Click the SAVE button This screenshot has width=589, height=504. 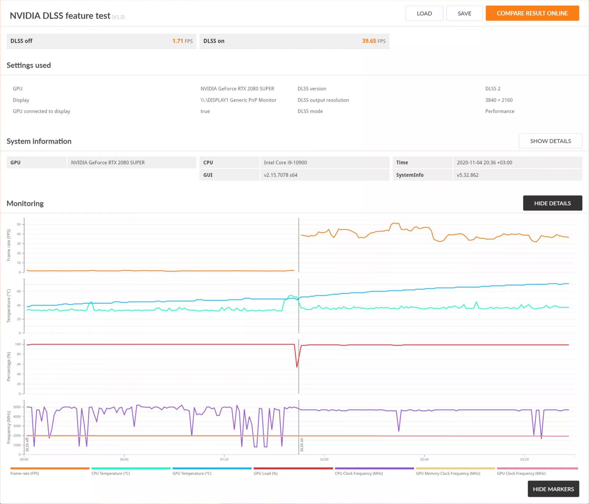[x=464, y=13]
